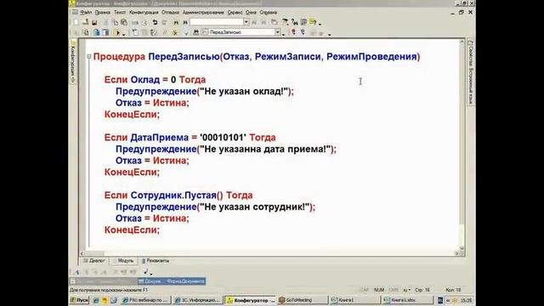The width and height of the screenshot is (544, 306).
Task: Click the code editor horizontal scrollbar
Action: pyautogui.click(x=269, y=253)
